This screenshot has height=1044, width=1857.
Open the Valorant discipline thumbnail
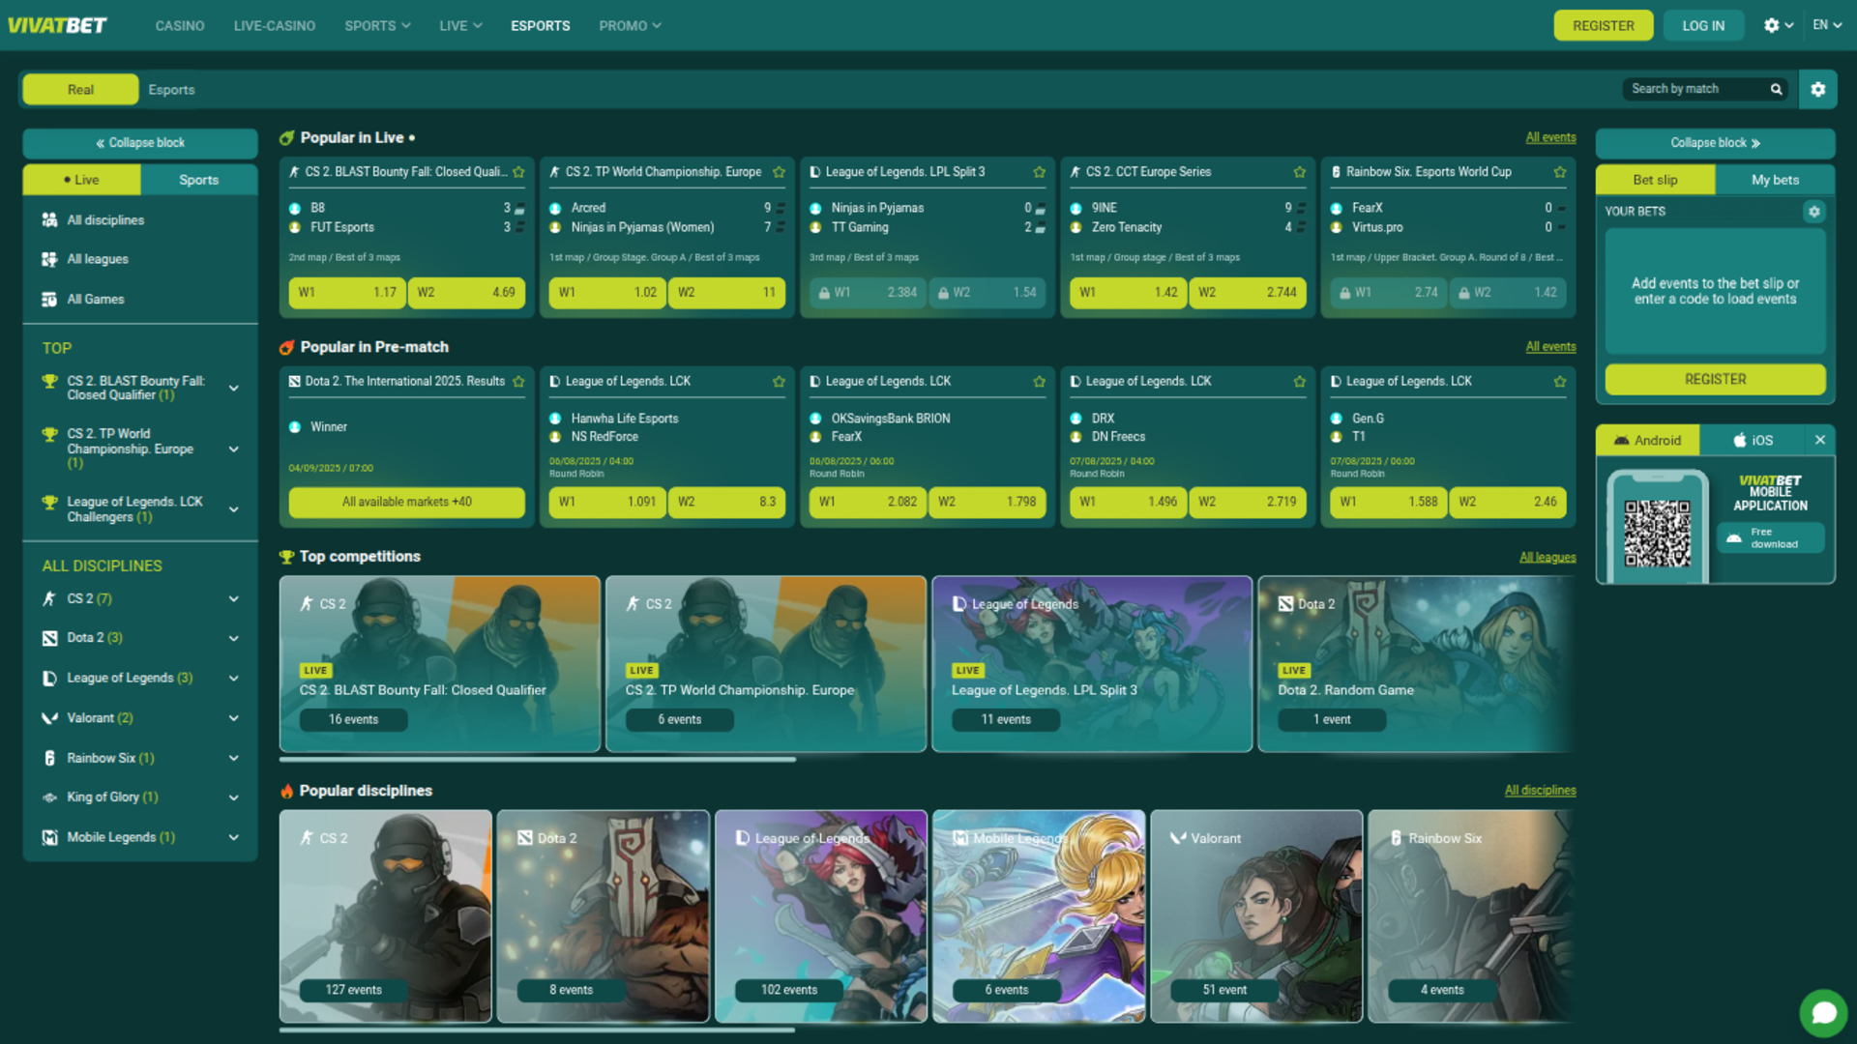coord(1255,915)
